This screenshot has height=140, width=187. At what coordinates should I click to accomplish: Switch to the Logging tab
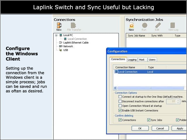132,60
